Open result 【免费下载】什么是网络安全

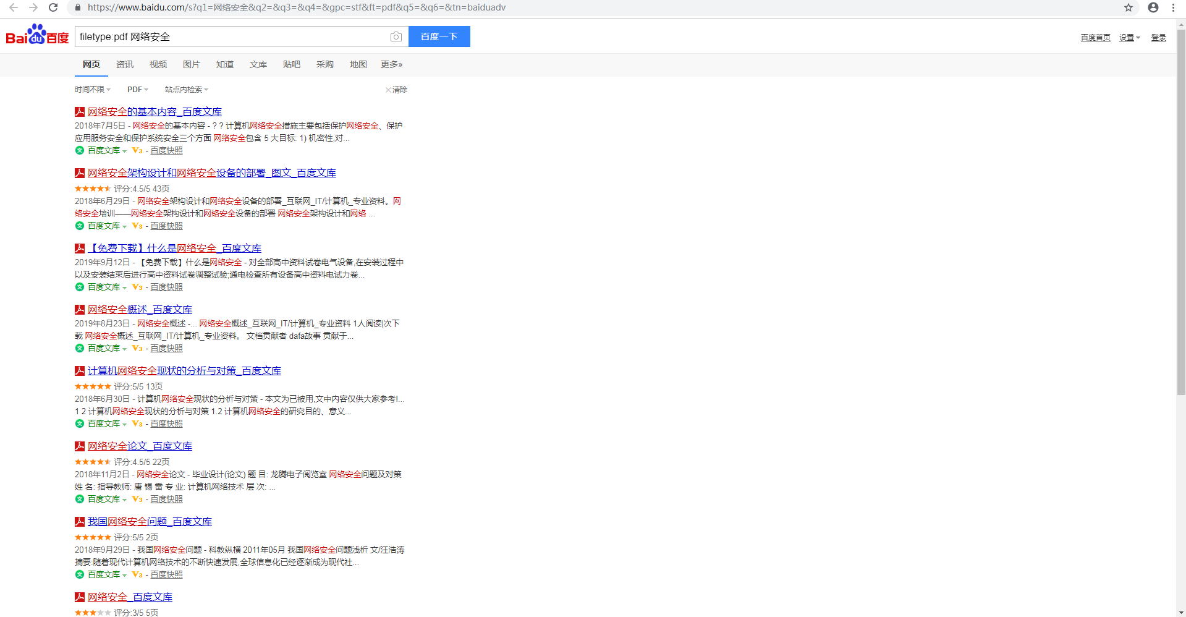174,249
